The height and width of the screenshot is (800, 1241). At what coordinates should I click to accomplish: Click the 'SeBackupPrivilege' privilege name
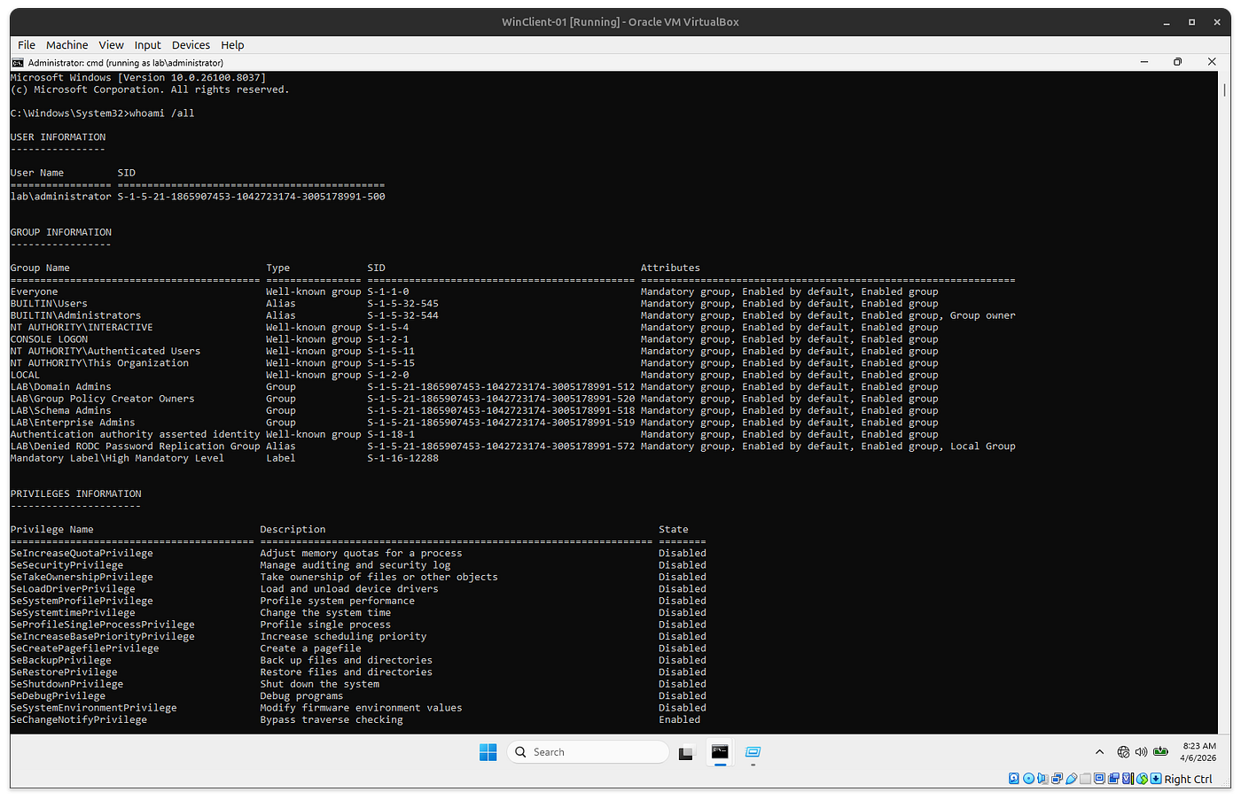tap(61, 661)
